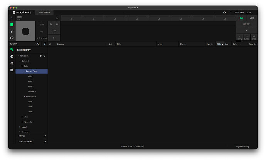Viewport: 266px width, 160px height.
Task: Open the settings gear icon
Action: coord(224,12)
